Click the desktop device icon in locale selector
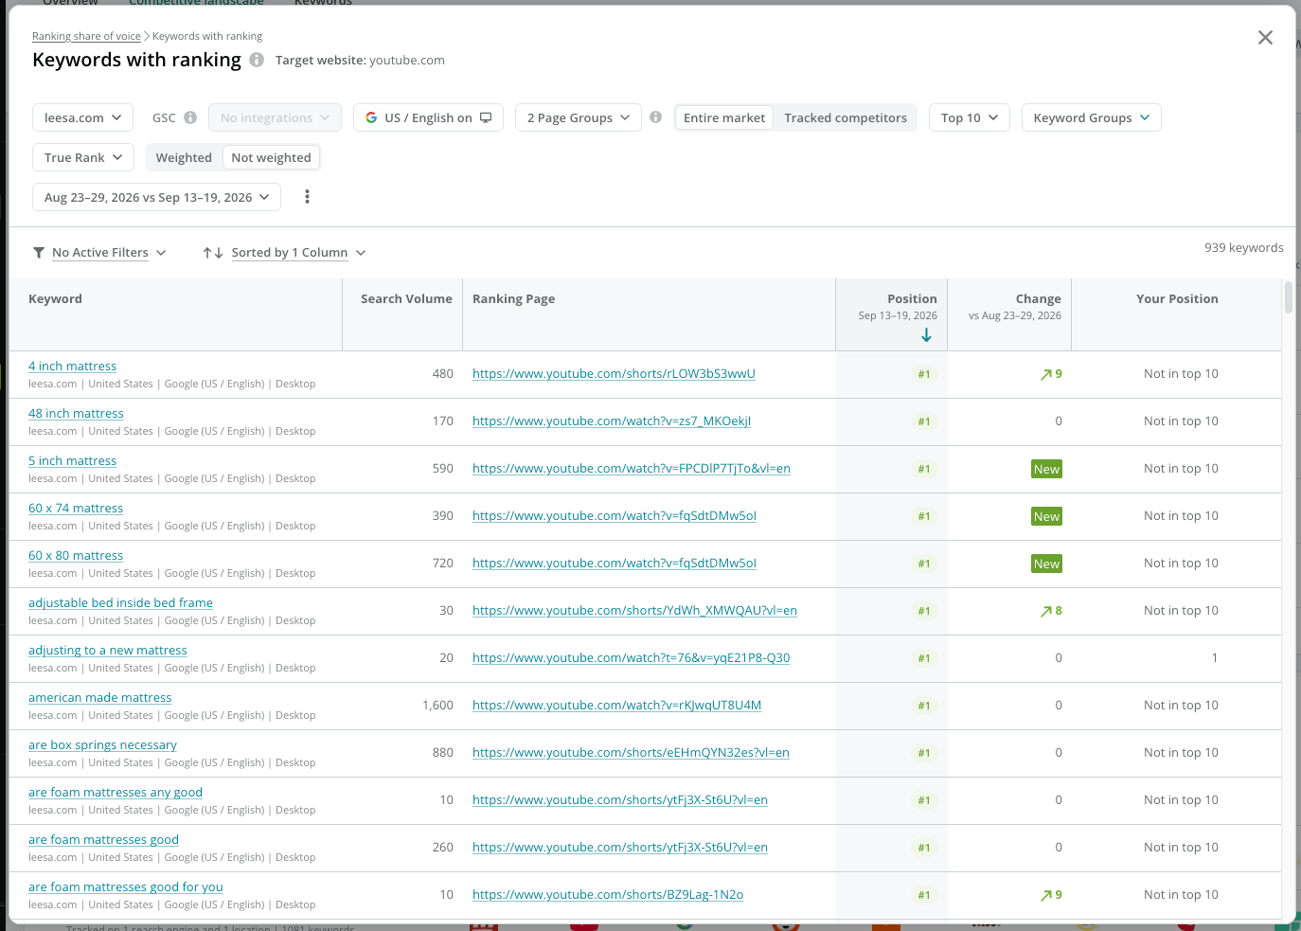Viewport: 1301px width, 931px height. click(x=486, y=117)
